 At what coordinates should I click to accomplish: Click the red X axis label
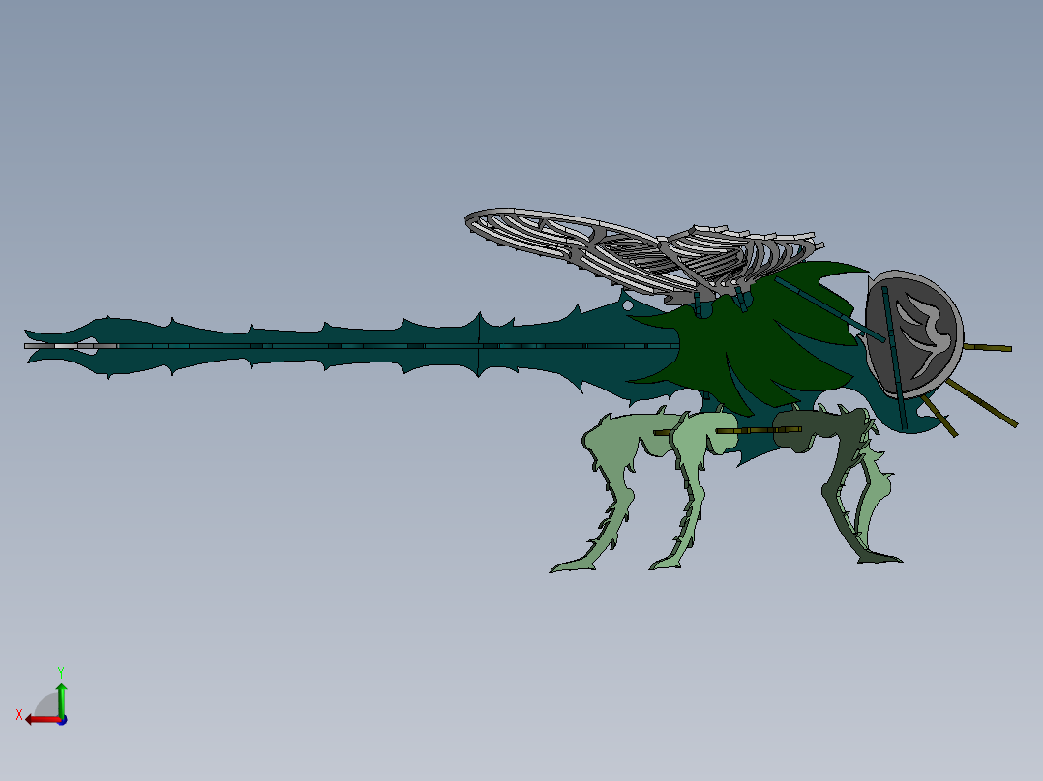click(19, 714)
